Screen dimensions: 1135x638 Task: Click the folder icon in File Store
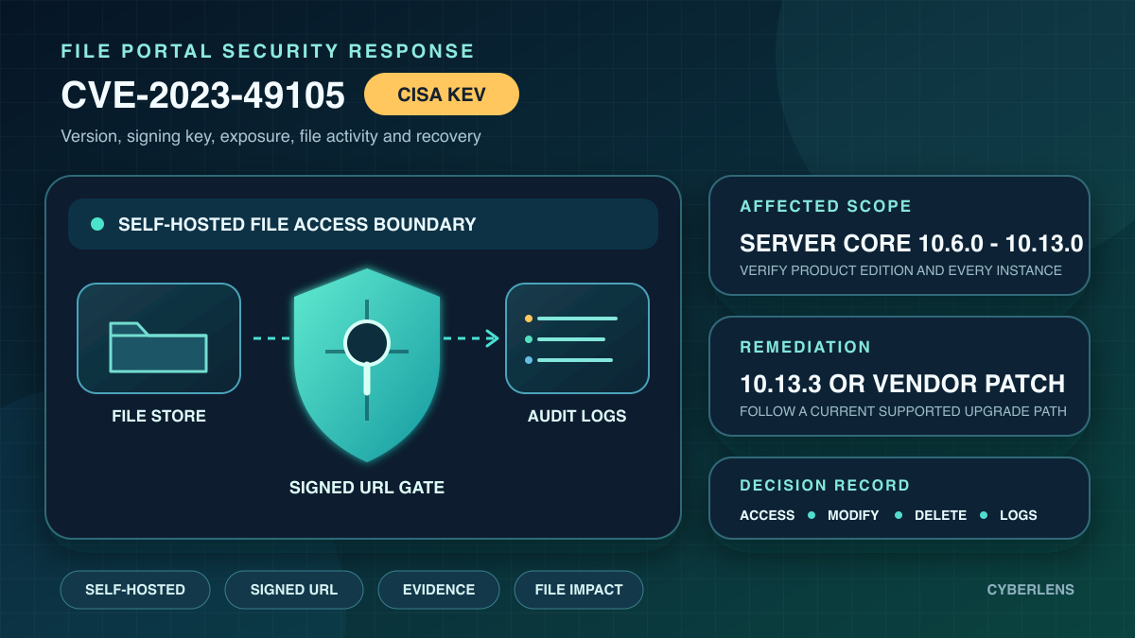tap(159, 348)
